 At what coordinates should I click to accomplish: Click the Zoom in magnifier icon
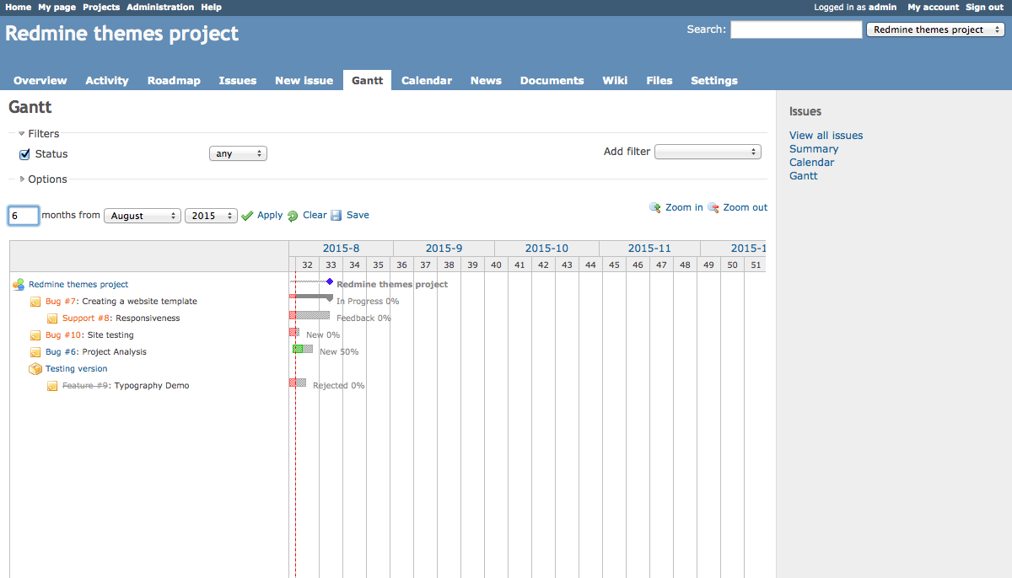[x=655, y=207]
